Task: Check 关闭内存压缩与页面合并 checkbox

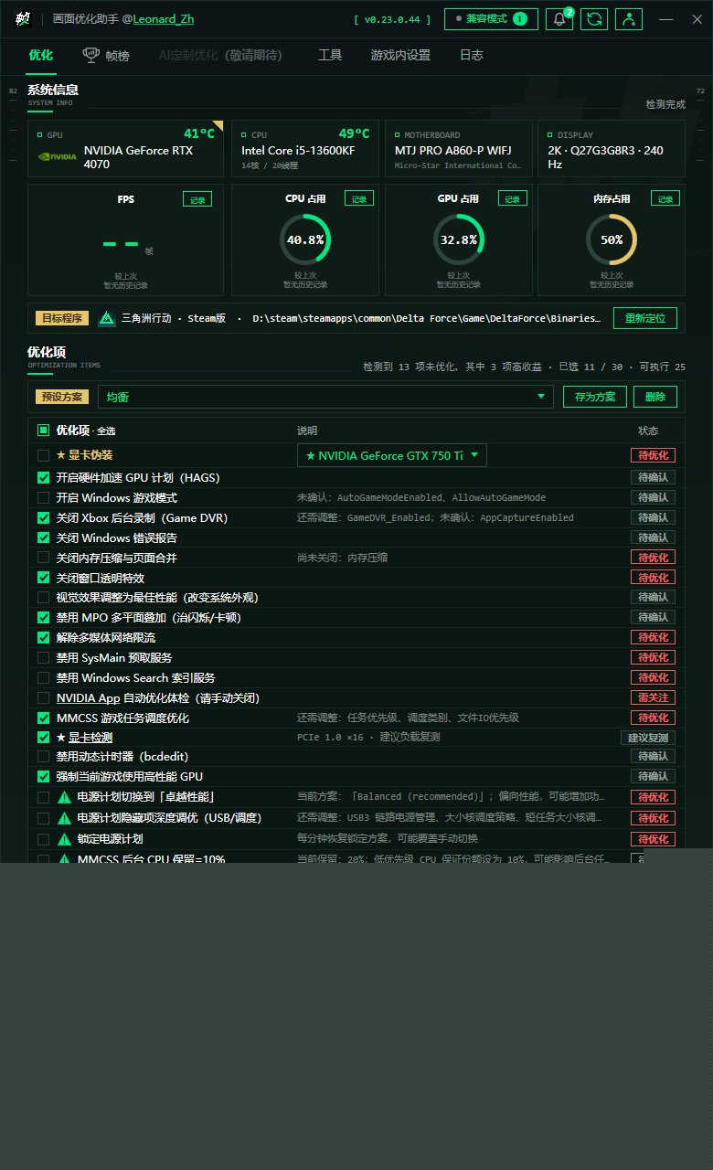Action: [43, 558]
